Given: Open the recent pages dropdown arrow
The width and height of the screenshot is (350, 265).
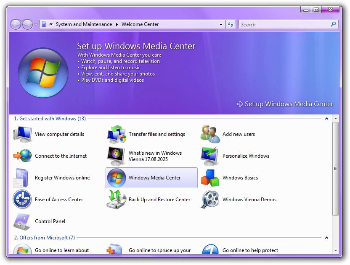Looking at the screenshot, I should pyautogui.click(x=36, y=25).
